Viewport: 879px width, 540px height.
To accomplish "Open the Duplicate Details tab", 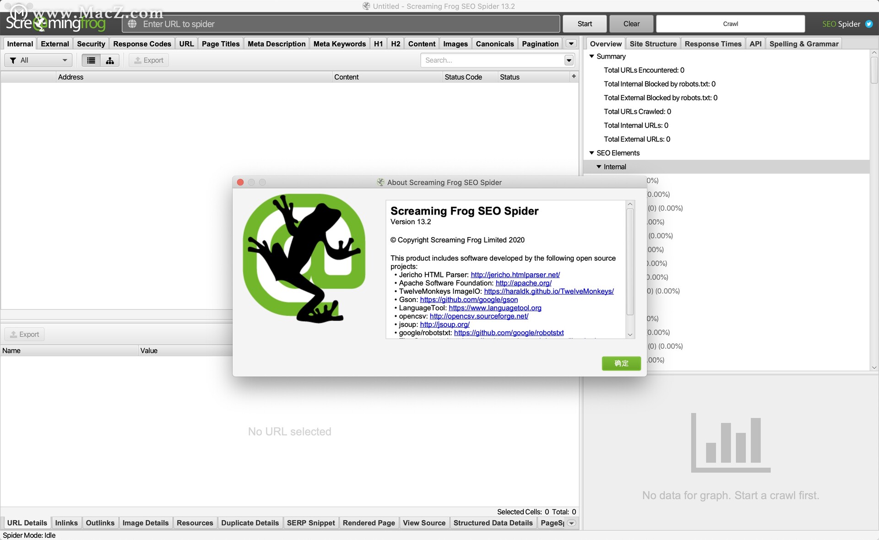I will click(x=250, y=523).
